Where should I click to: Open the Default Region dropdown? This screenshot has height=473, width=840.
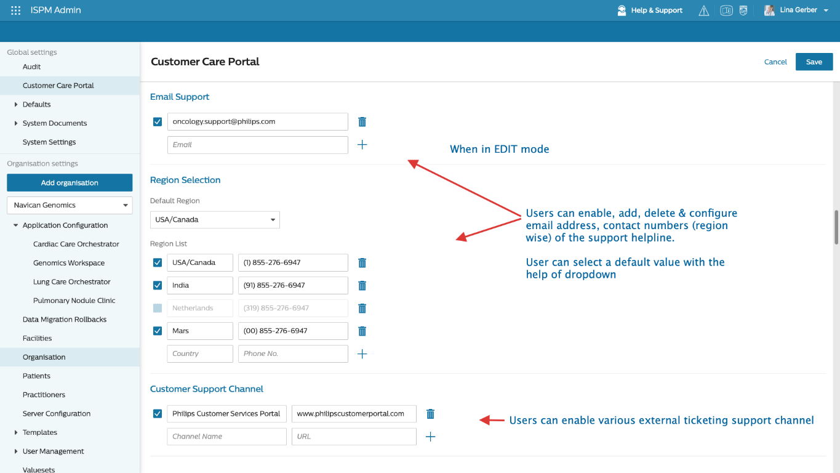pyautogui.click(x=215, y=220)
